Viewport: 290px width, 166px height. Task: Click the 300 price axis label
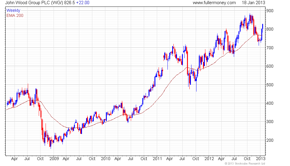coord(270,122)
